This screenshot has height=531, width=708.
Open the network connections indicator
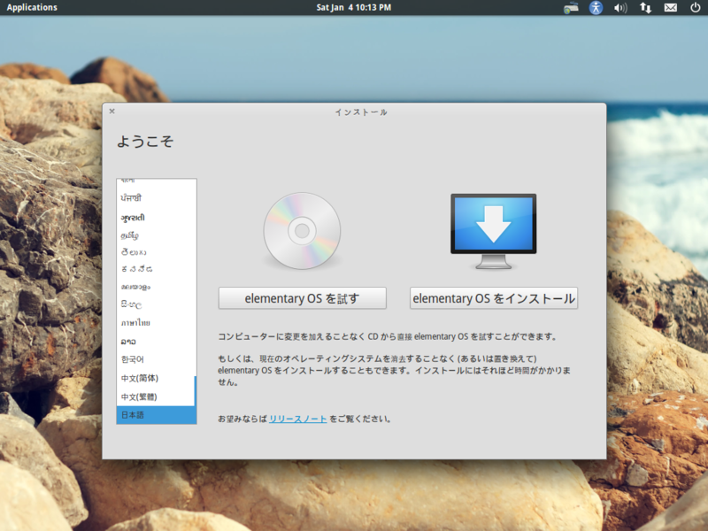pos(646,8)
